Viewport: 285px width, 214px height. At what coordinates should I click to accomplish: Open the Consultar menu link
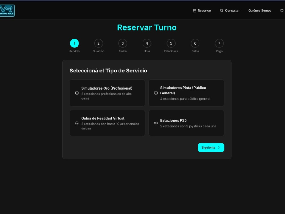coord(229,11)
